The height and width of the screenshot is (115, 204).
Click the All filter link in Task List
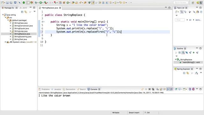coord(190,20)
